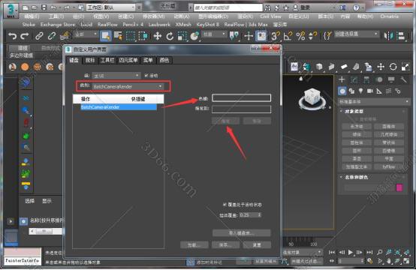Toggle the 3D Snaps icon
This screenshot has width=416, height=270.
[x=276, y=36]
